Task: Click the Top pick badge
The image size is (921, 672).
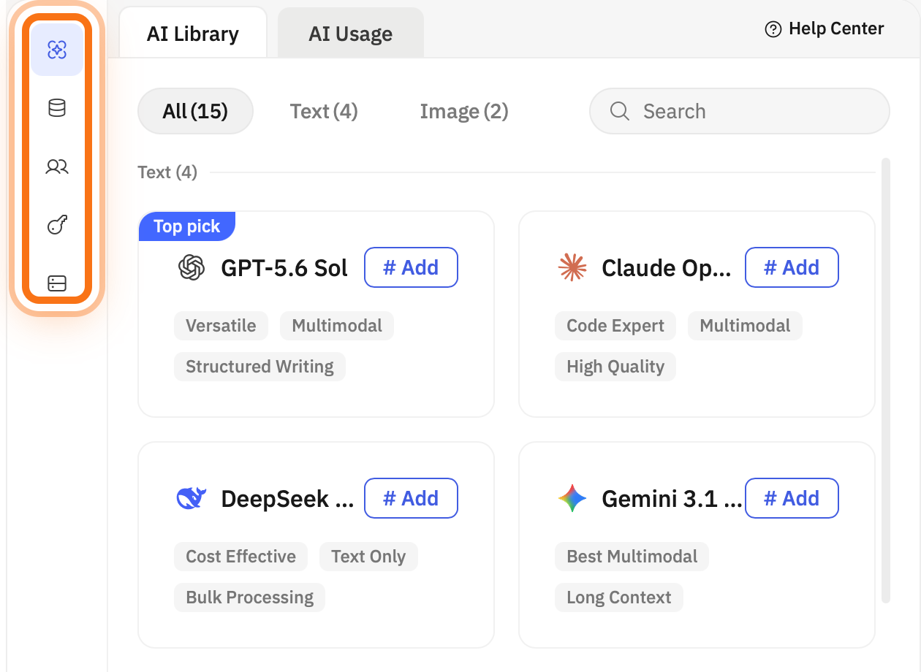Action: click(187, 226)
